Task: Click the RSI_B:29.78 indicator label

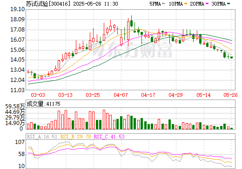Action: tap(75, 137)
